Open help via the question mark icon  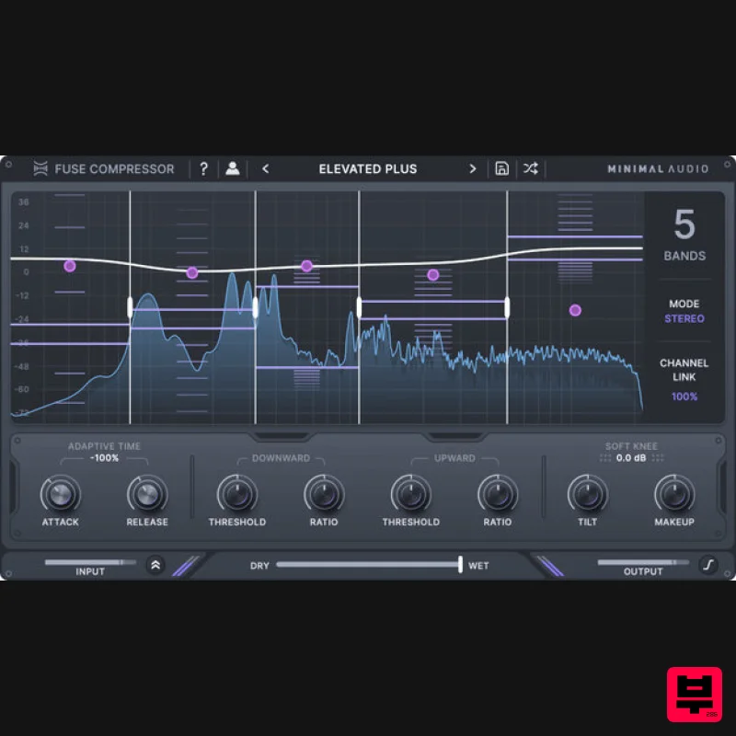pos(203,168)
